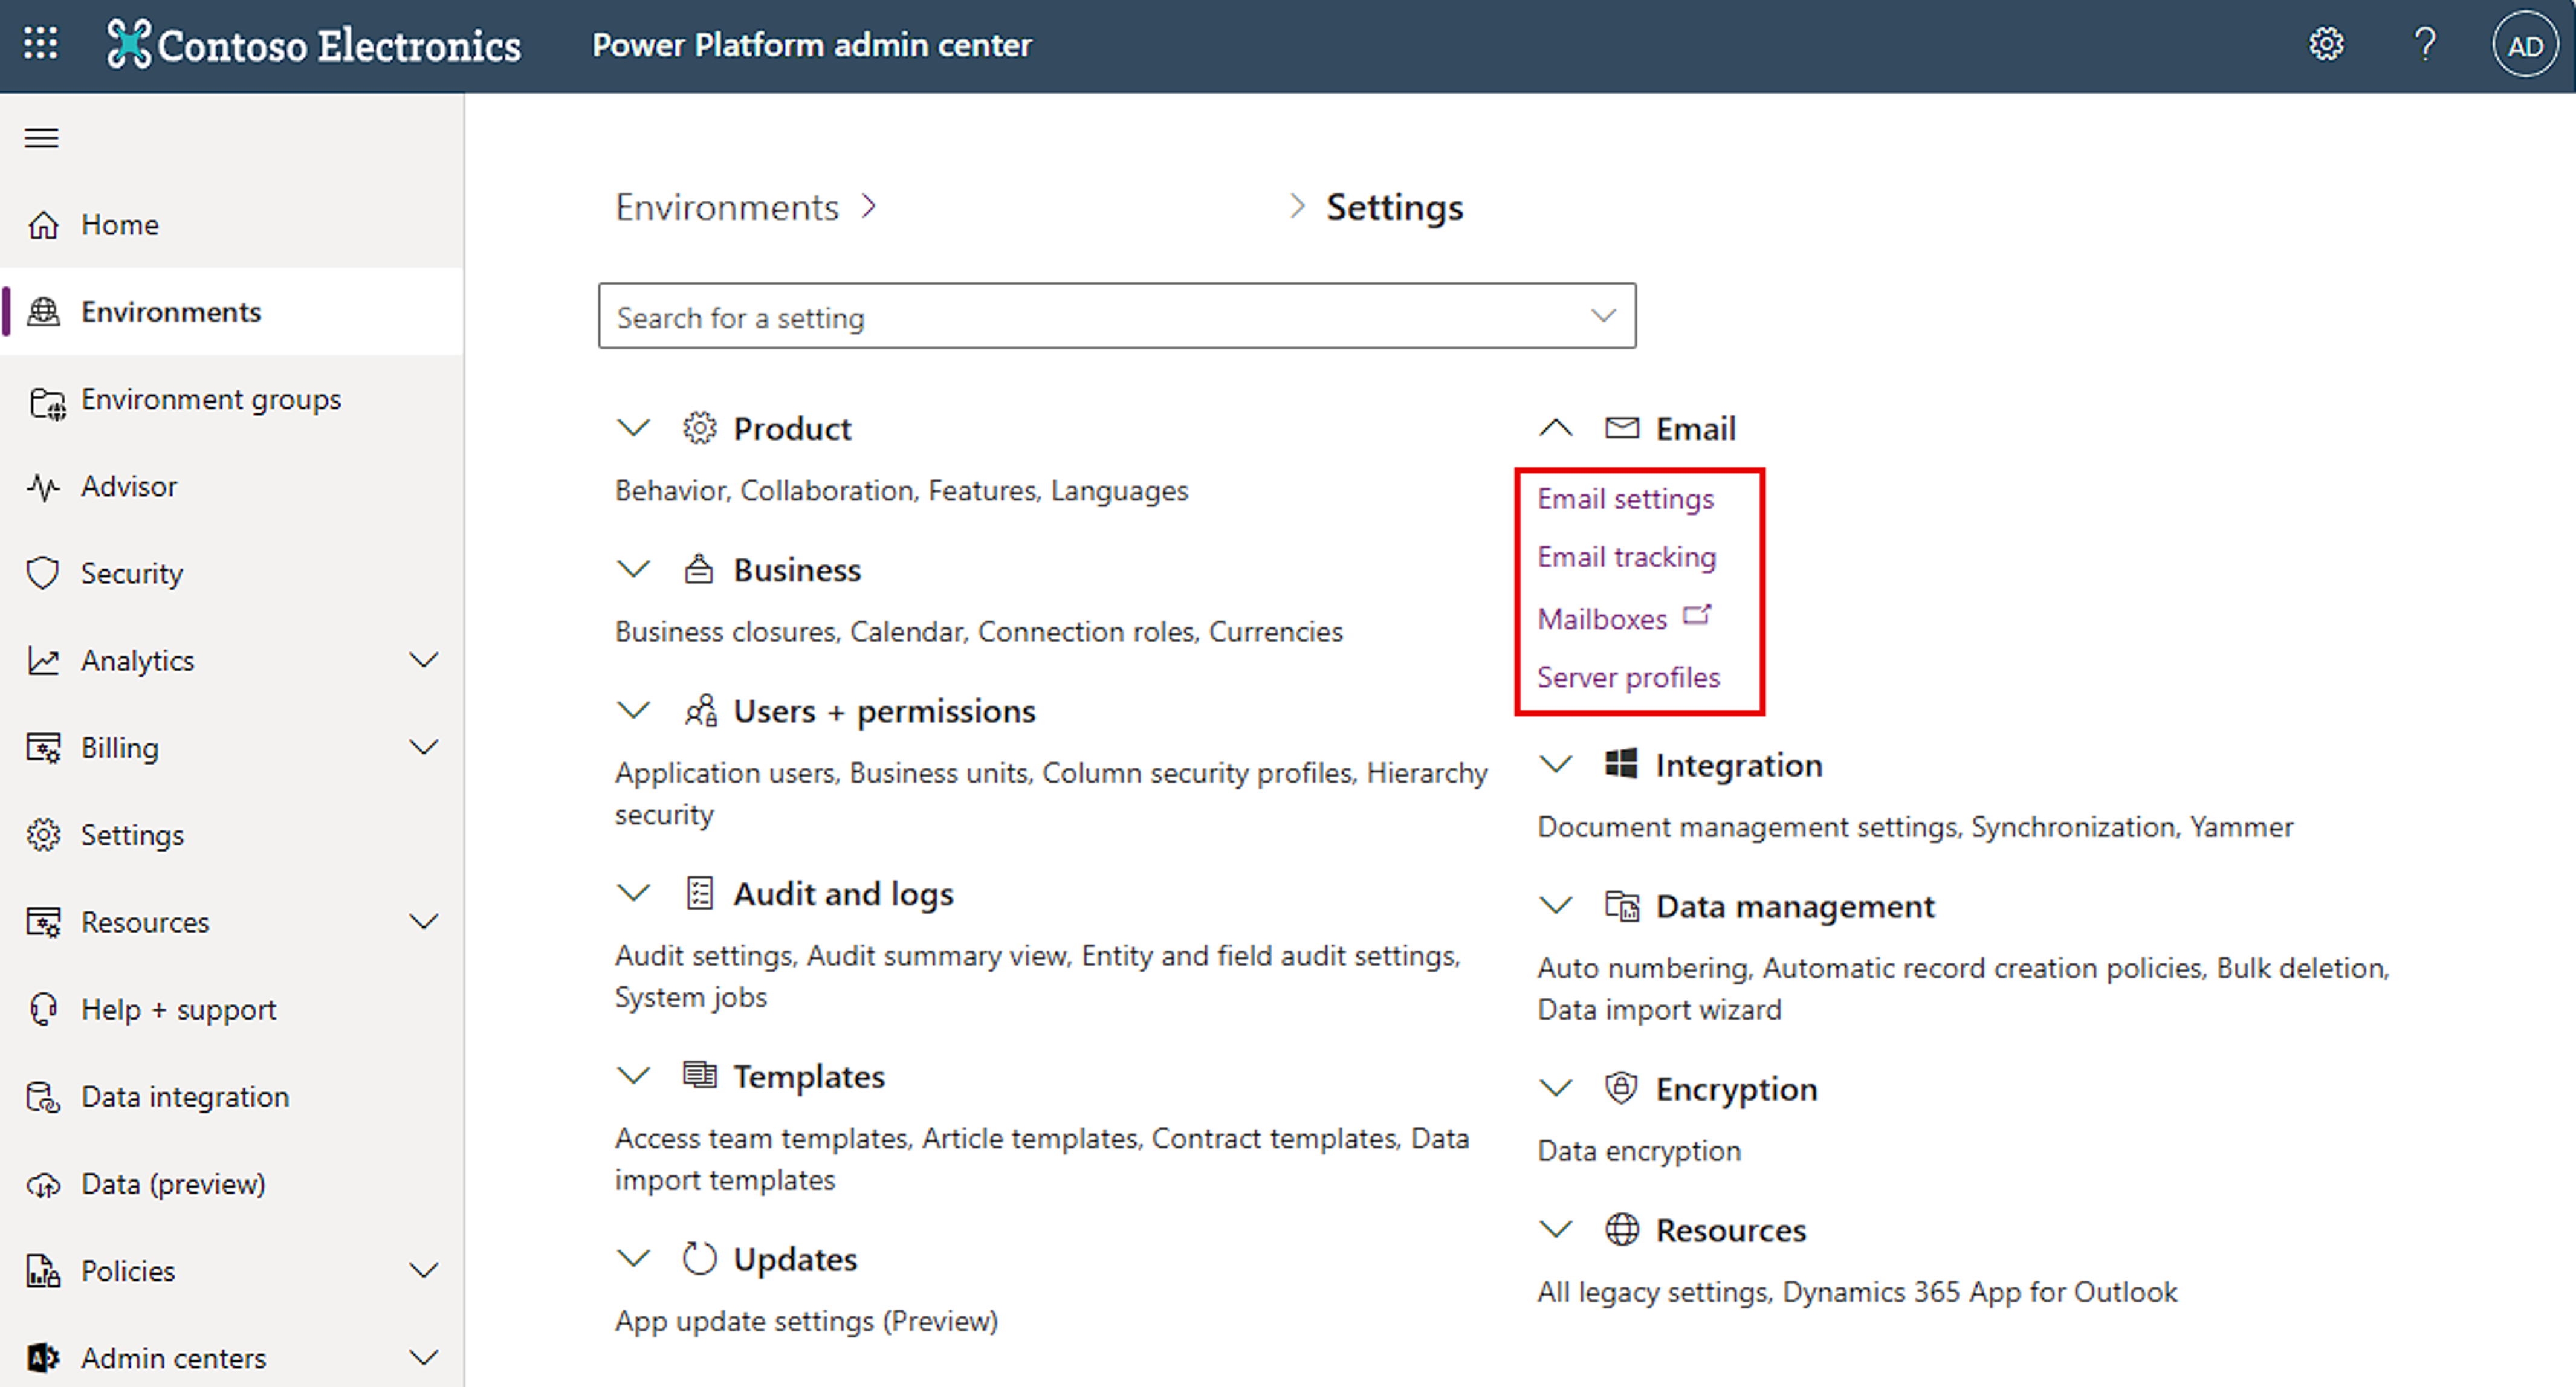Expand the Analytics menu chevron
The width and height of the screenshot is (2576, 1387).
(x=424, y=660)
